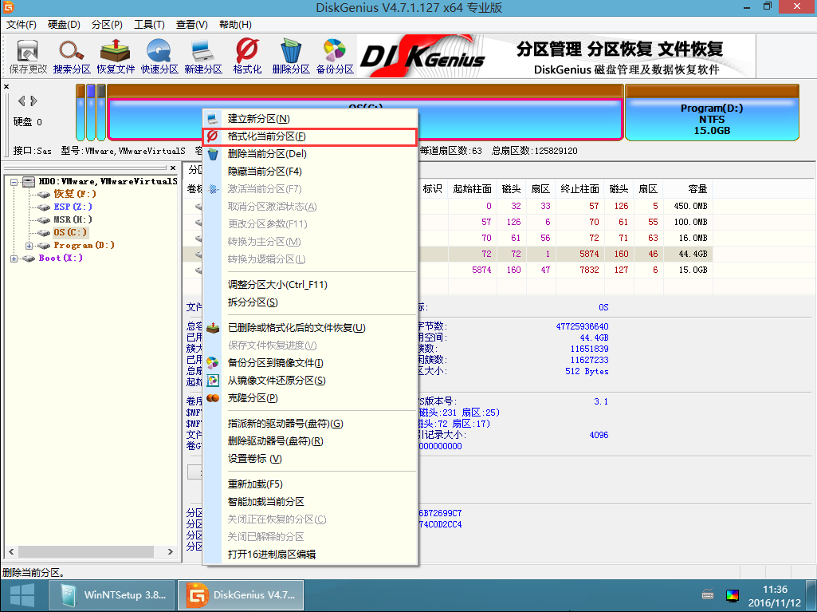The height and width of the screenshot is (612, 817).
Task: Select the first small partition bar segment
Action: pos(81,113)
